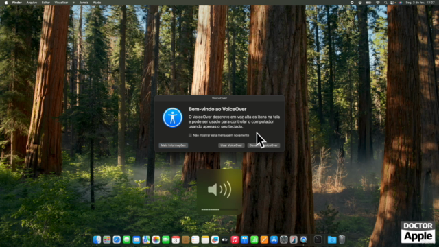Click the "Bem-vindo ao VoiceOver" heading
Viewport: 439px width, 247px height.
click(x=217, y=109)
